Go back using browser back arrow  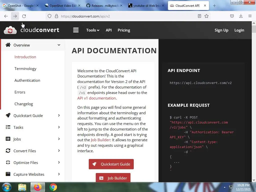point(6,16)
